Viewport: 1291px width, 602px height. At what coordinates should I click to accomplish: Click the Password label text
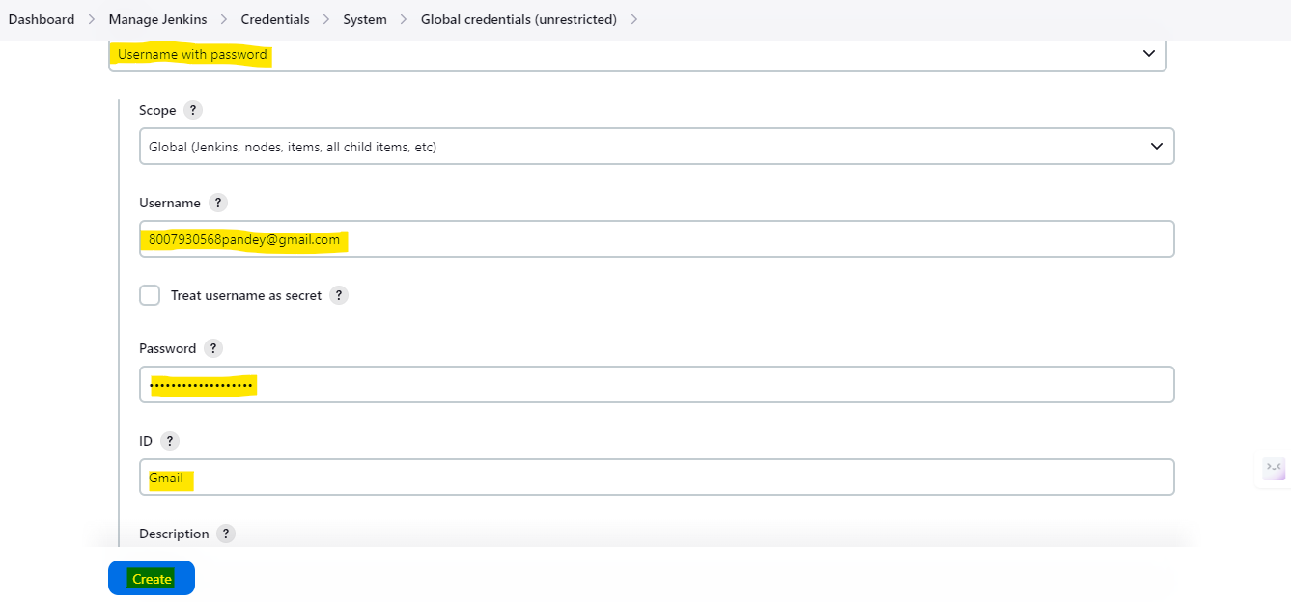(x=168, y=348)
